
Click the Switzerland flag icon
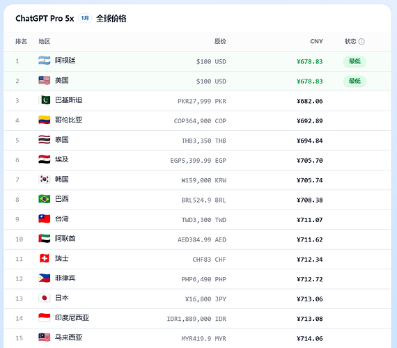45,258
